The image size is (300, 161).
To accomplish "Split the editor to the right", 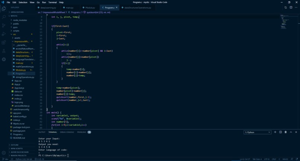I will 291,7.
